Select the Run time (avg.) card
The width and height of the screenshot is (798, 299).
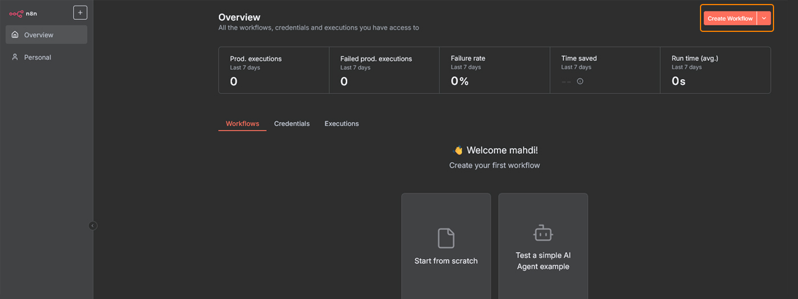click(x=715, y=70)
